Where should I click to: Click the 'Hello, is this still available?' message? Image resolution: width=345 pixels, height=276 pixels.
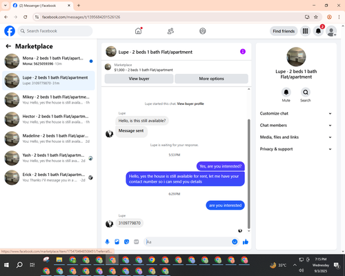[x=142, y=121]
